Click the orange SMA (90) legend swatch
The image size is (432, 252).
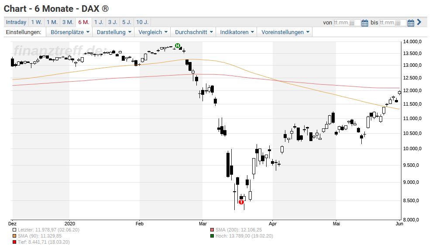14,236
